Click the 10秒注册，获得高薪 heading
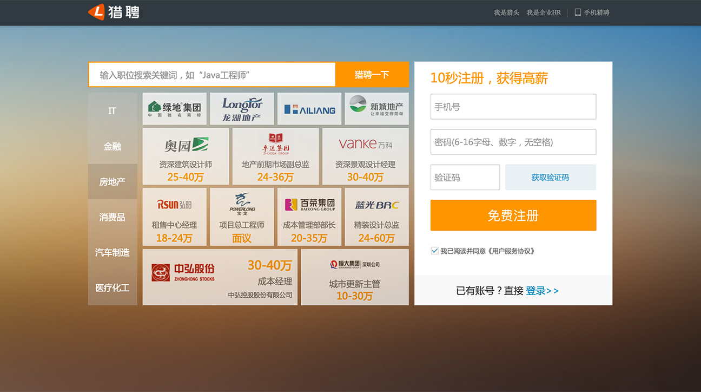The height and width of the screenshot is (392, 701). coord(489,79)
